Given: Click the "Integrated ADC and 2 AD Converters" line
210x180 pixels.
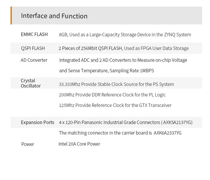Looking at the screenshot, I should tap(123, 60).
